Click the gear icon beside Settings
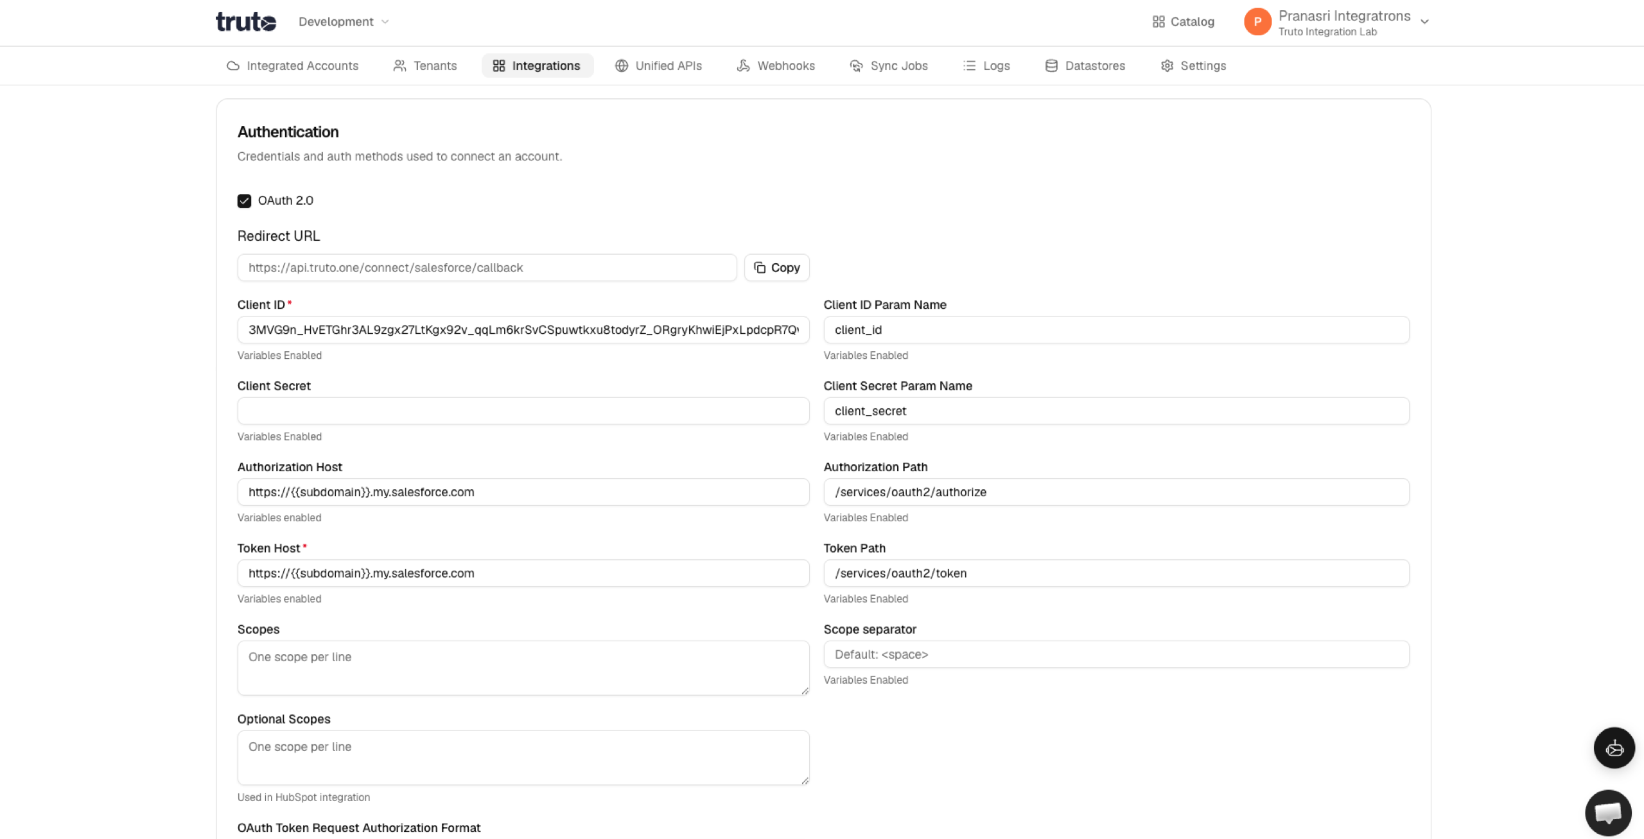 pyautogui.click(x=1167, y=65)
